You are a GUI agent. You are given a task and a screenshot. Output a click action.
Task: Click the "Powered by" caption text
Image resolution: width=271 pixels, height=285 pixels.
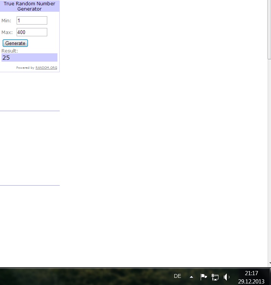coord(25,68)
